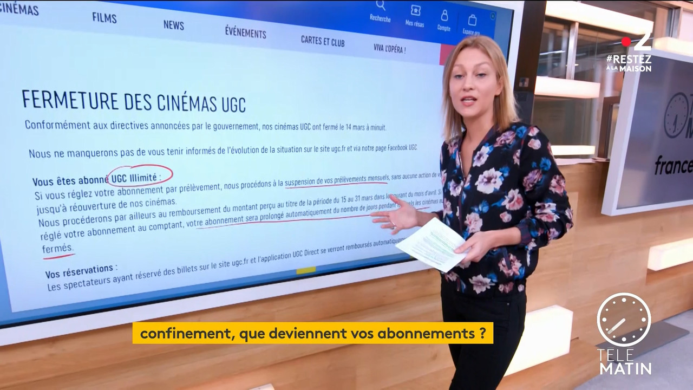Click the Recherche magnifier icon

click(x=381, y=6)
